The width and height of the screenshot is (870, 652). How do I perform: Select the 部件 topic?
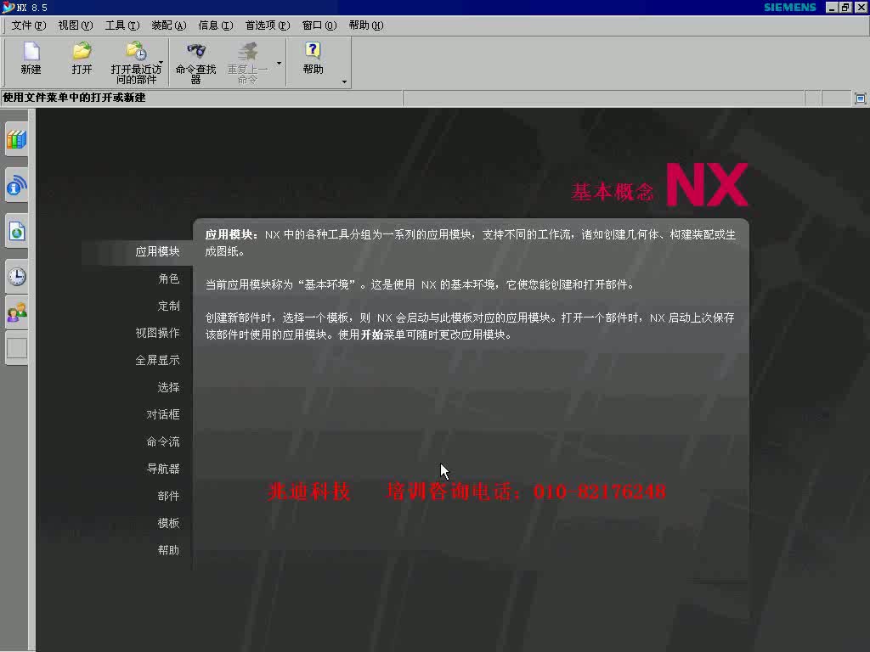[x=169, y=496]
